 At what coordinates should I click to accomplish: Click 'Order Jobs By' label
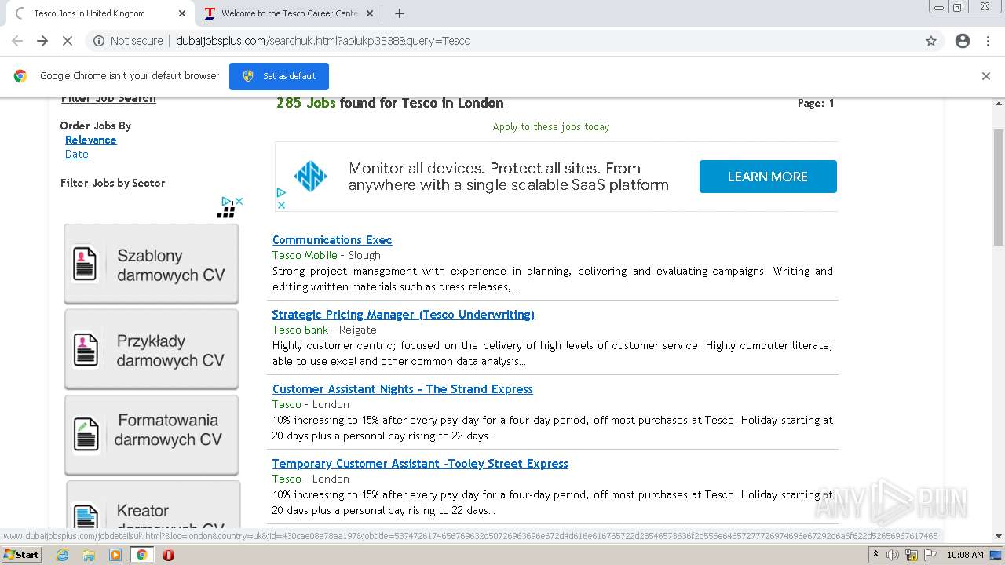pos(96,126)
